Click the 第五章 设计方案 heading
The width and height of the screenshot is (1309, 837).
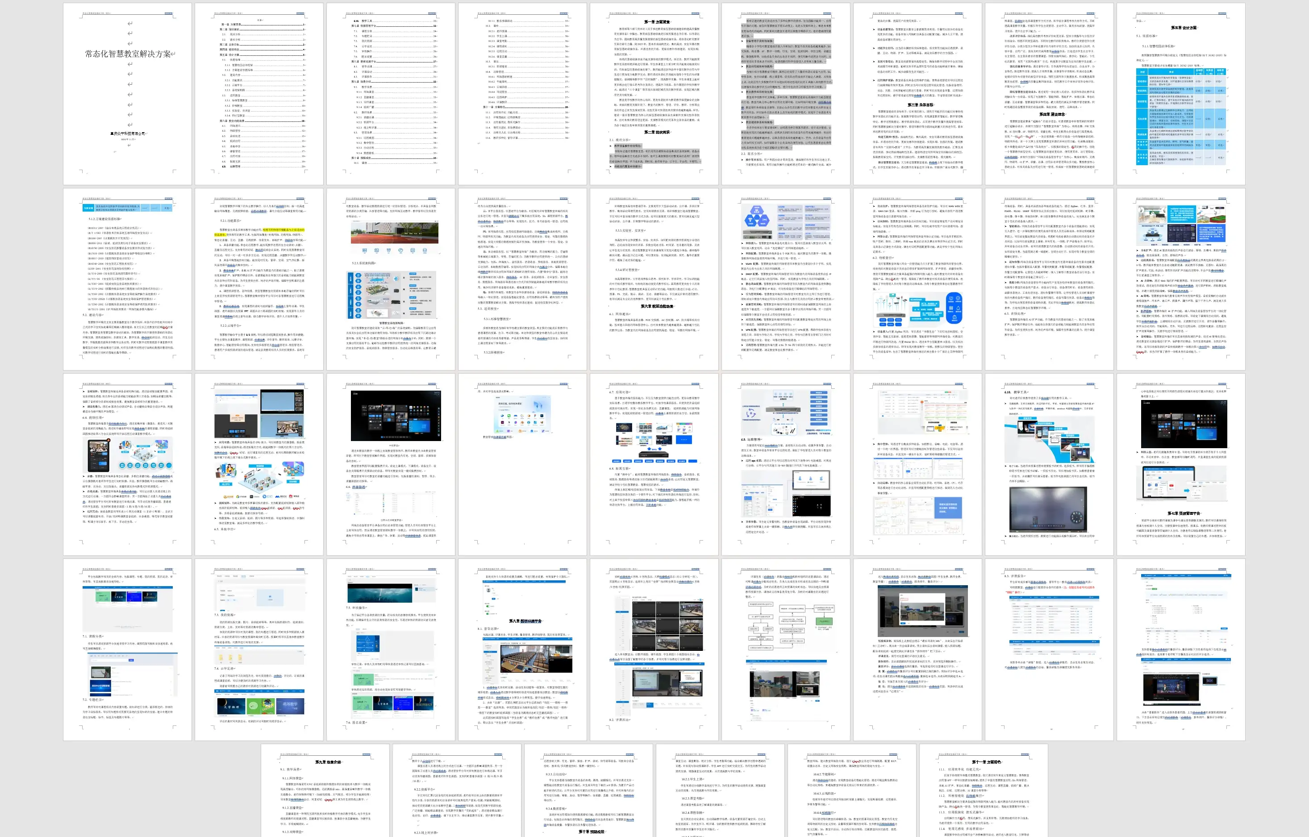(x=1184, y=28)
